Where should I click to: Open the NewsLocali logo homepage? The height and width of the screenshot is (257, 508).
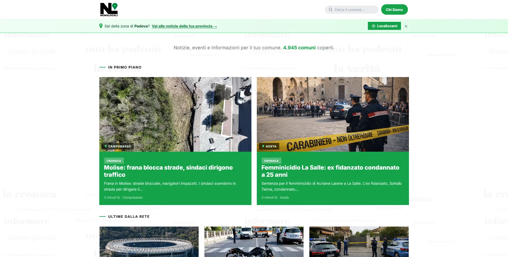tap(109, 10)
